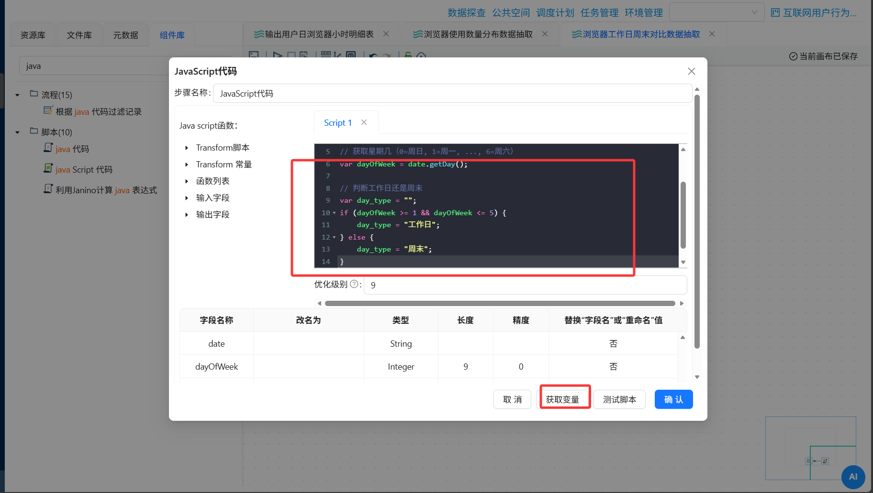873x493 pixels.
Task: Switch to the 资源库 tab
Action: pos(33,35)
